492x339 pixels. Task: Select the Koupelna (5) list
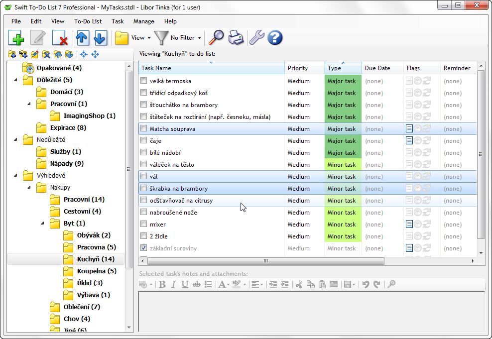(96, 271)
